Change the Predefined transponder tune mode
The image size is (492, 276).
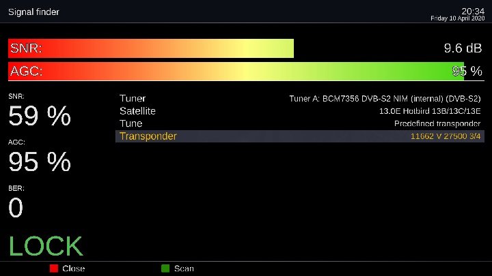[437, 124]
